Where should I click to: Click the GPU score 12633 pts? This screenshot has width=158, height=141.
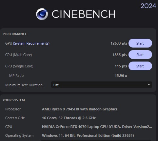(x=119, y=43)
